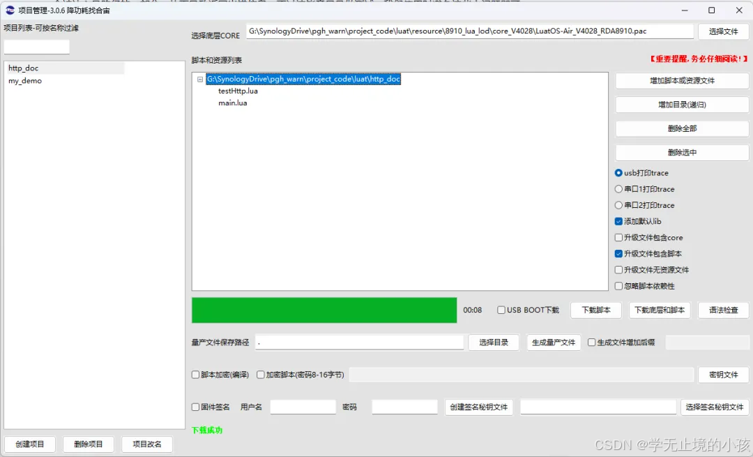This screenshot has height=457, width=753.
Task: Click the encryption password field
Action: tap(521, 375)
